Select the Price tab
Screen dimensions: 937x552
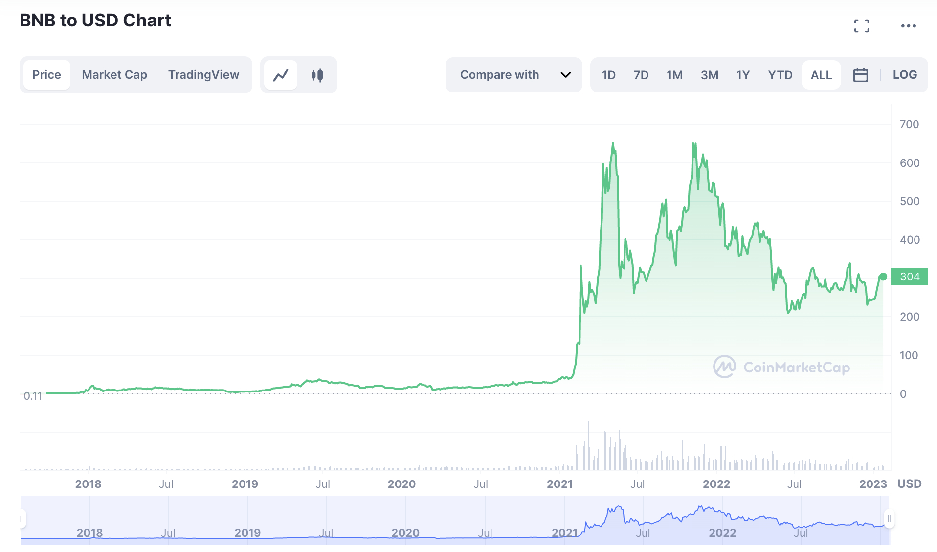pyautogui.click(x=47, y=75)
